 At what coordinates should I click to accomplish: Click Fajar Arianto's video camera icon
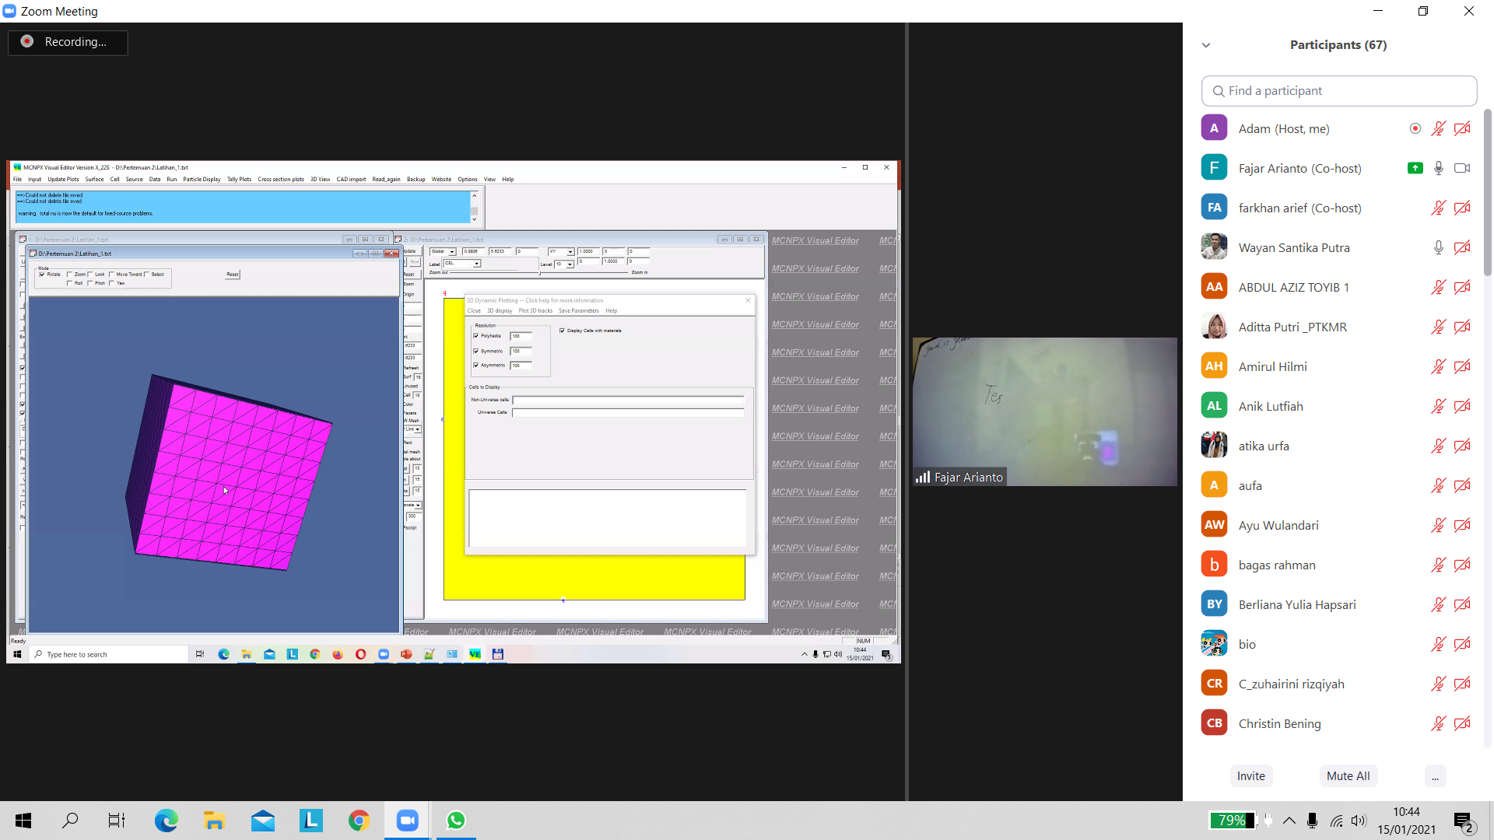[1462, 168]
